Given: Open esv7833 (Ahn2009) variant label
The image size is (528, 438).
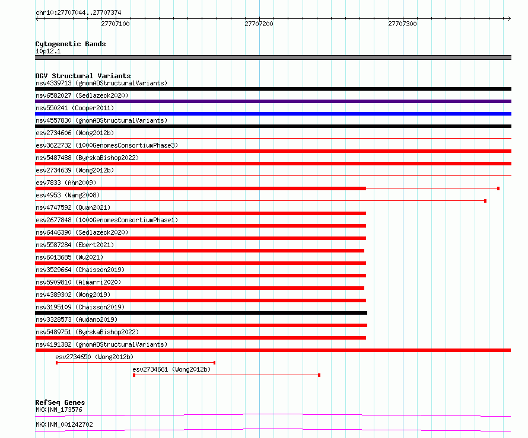Looking at the screenshot, I should coord(66,183).
